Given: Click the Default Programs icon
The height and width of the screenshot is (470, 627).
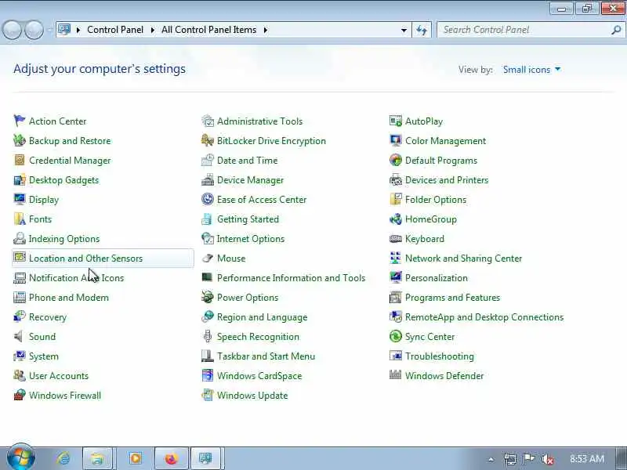Looking at the screenshot, I should 396,160.
